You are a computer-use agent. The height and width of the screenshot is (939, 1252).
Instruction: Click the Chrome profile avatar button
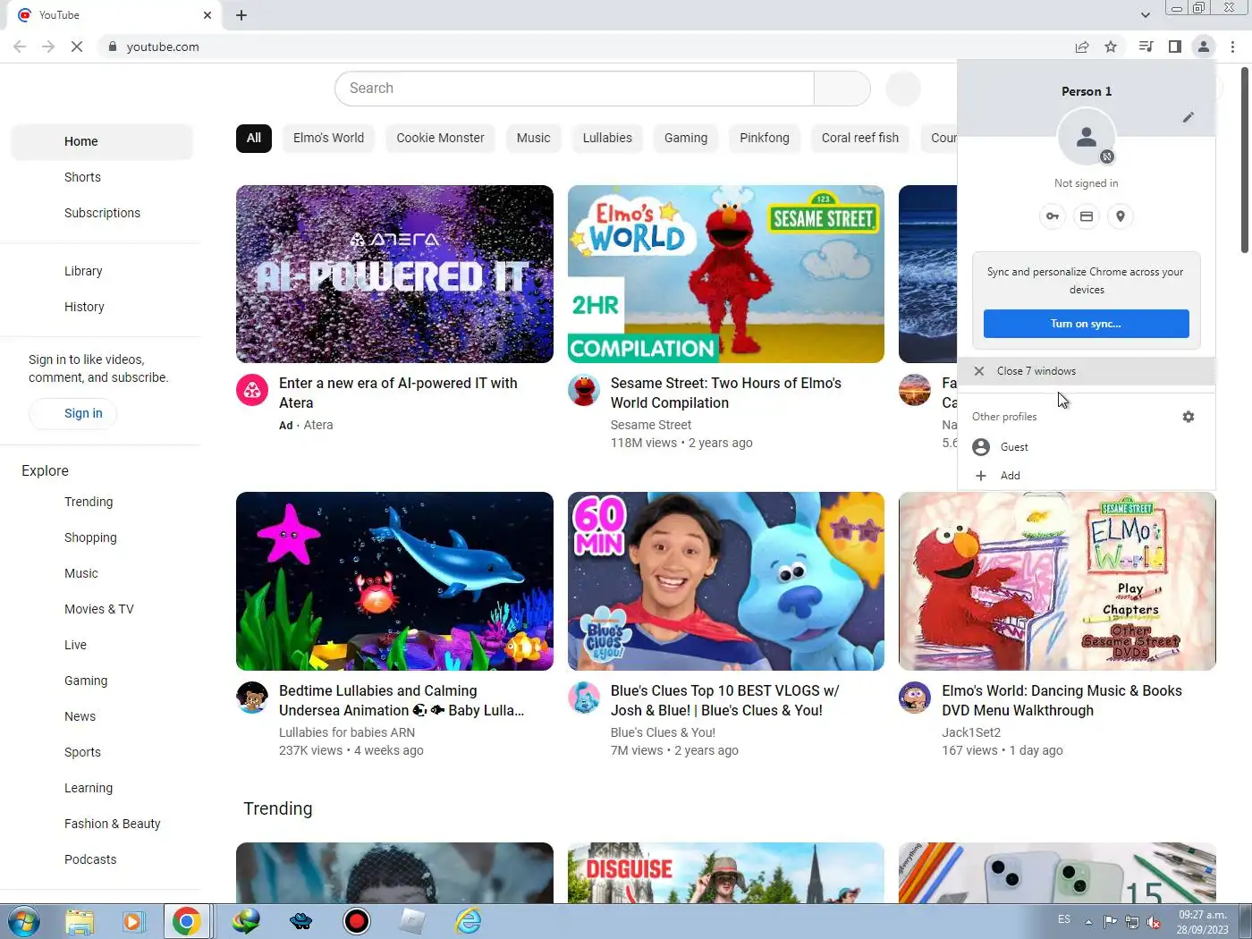click(x=1204, y=47)
